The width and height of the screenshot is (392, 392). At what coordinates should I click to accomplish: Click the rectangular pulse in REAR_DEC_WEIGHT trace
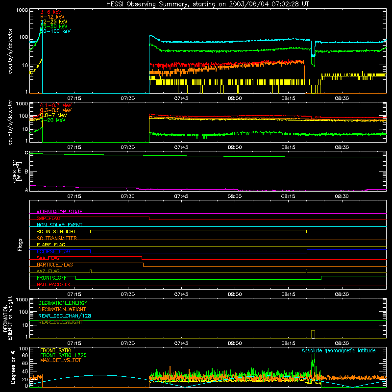(x=313, y=334)
